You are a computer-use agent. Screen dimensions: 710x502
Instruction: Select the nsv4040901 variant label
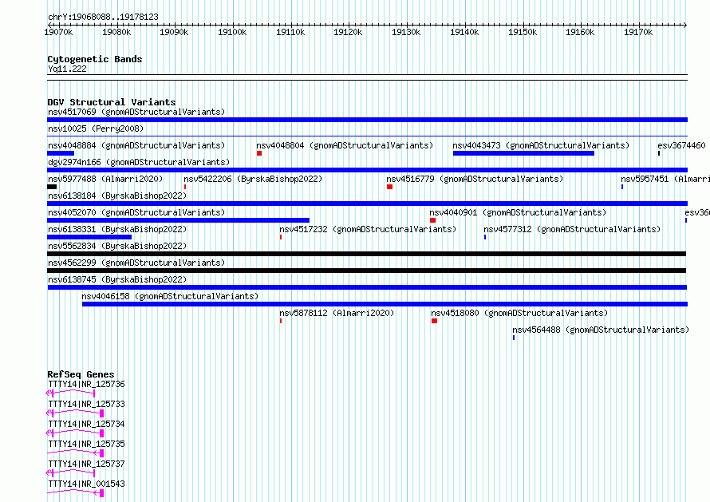point(518,212)
